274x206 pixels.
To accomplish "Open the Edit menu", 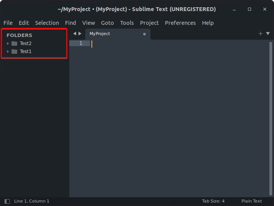I will (24, 23).
